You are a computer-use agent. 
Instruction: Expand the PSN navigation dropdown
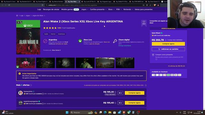click(119, 9)
